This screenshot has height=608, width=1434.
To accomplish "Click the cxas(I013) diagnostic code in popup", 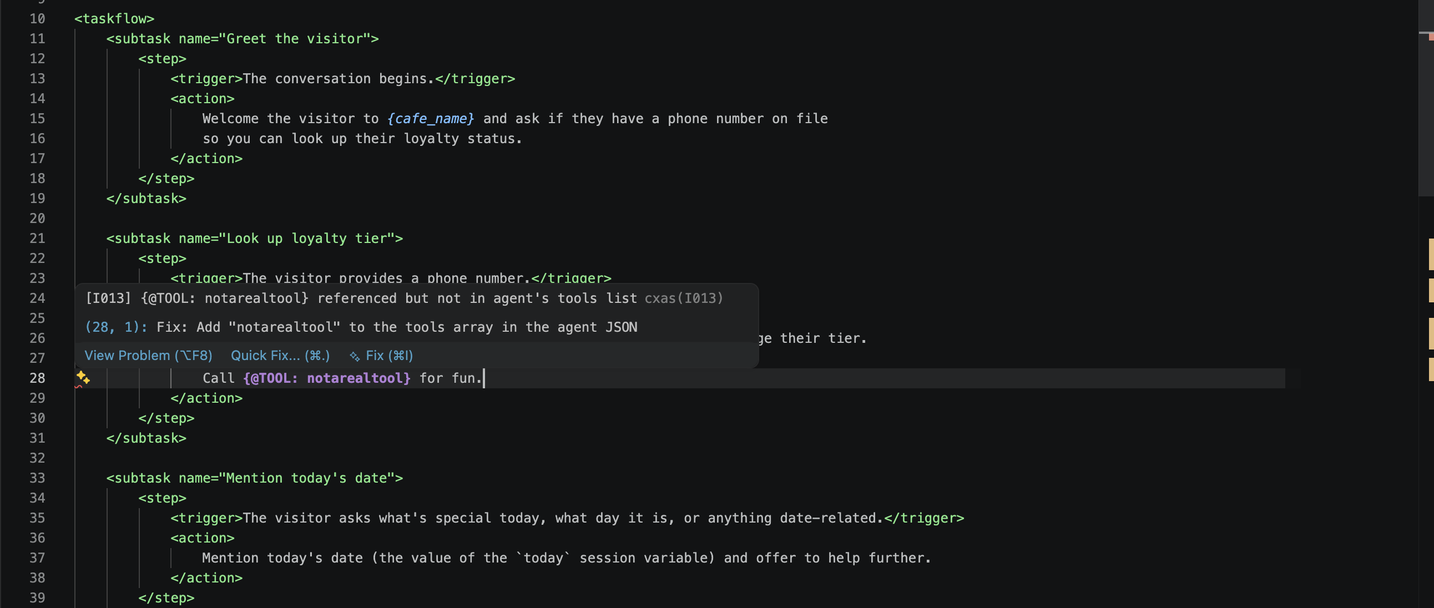I will pyautogui.click(x=684, y=298).
